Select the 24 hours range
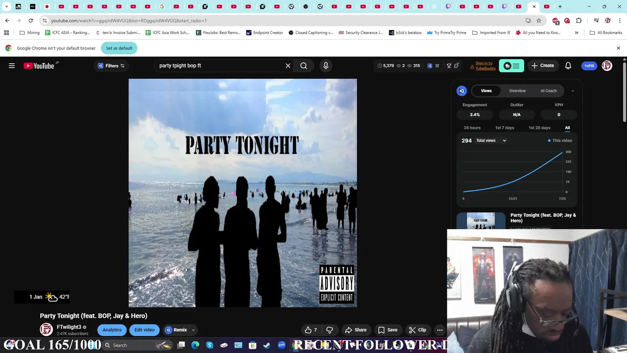Screen dimensions: 627x353 coord(472,128)
